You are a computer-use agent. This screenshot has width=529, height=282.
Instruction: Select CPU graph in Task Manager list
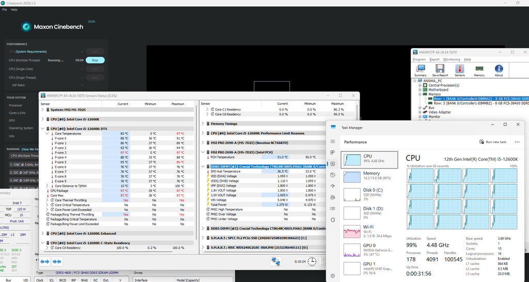click(369, 160)
